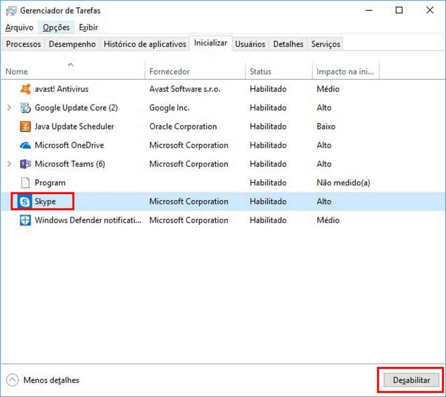The height and width of the screenshot is (397, 446).
Task: Click the Menos detalhes label
Action: pyautogui.click(x=51, y=380)
